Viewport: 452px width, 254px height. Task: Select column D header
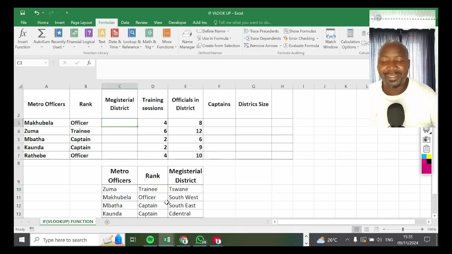pyautogui.click(x=153, y=86)
